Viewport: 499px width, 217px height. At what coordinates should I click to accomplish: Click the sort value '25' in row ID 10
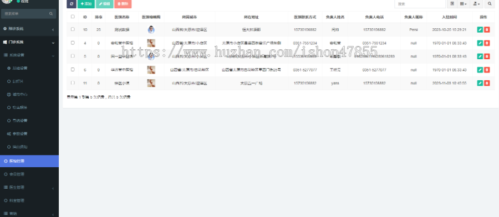tap(98, 29)
